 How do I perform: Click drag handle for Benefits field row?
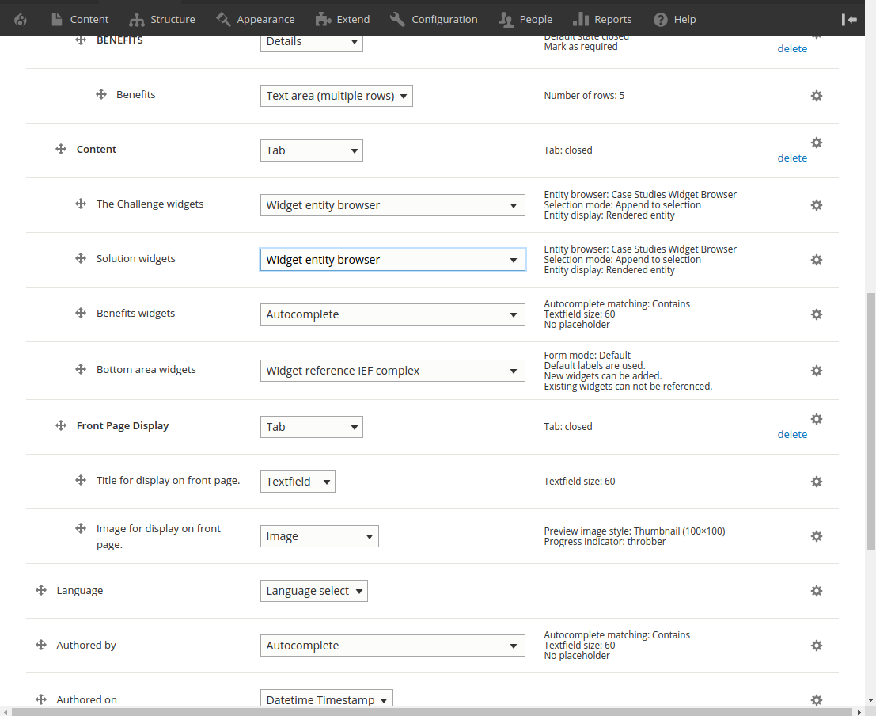[x=101, y=94]
